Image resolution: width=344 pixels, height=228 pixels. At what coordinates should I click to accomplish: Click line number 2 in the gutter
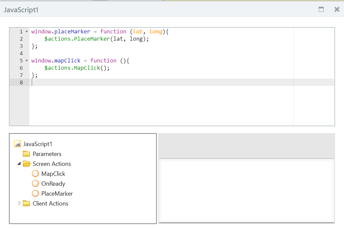click(21, 39)
